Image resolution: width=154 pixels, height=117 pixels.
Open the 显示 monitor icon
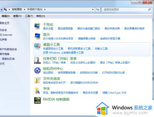pyautogui.click(x=37, y=36)
